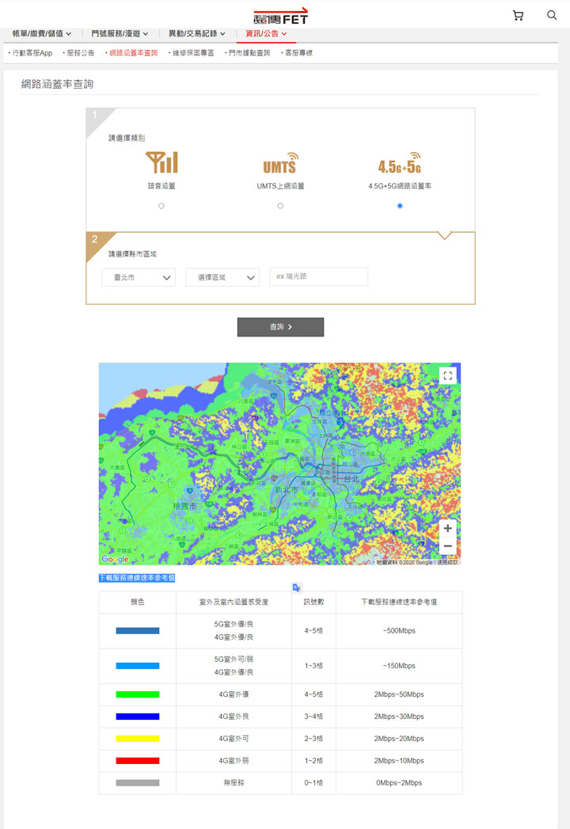Click the UMTS signal icon

coord(280,163)
